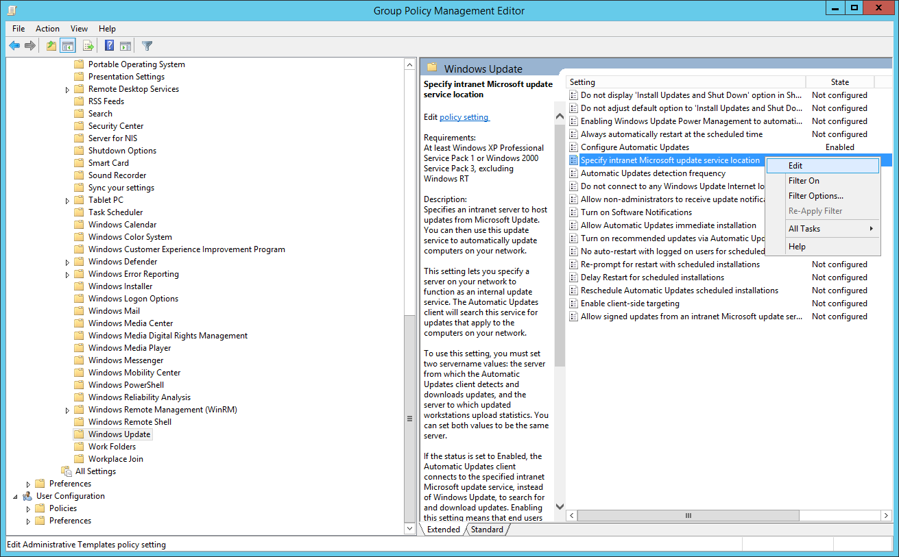The height and width of the screenshot is (557, 899).
Task: Open All Tasks submenu in context menu
Action: click(x=823, y=229)
